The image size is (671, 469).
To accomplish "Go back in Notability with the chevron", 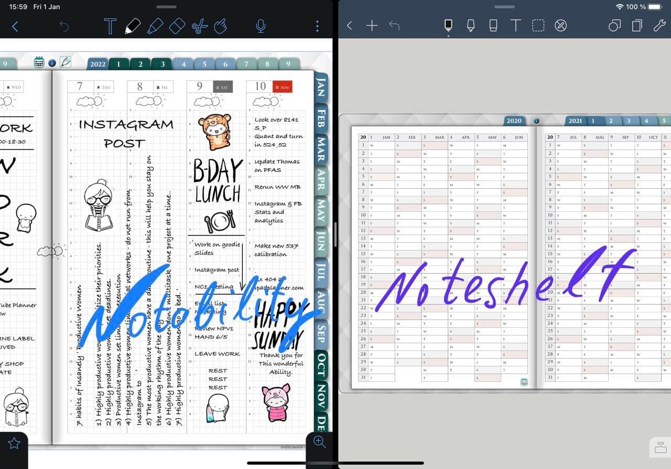I will click(15, 26).
